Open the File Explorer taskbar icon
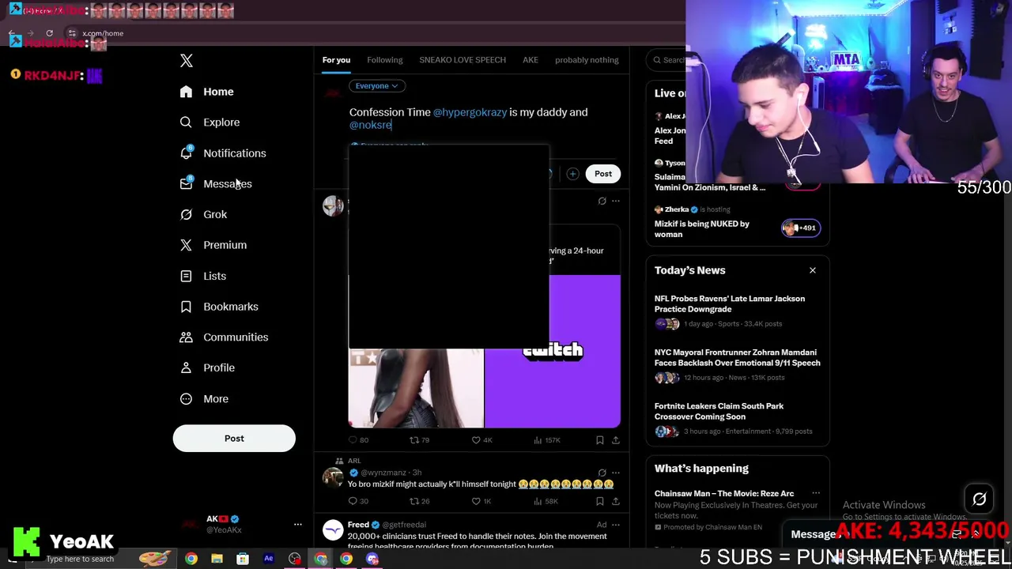Screen dimensions: 1012x569 (217, 559)
